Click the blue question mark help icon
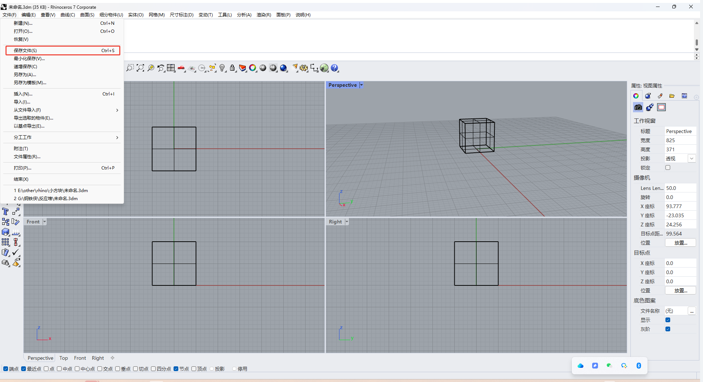The image size is (703, 382). pyautogui.click(x=334, y=68)
